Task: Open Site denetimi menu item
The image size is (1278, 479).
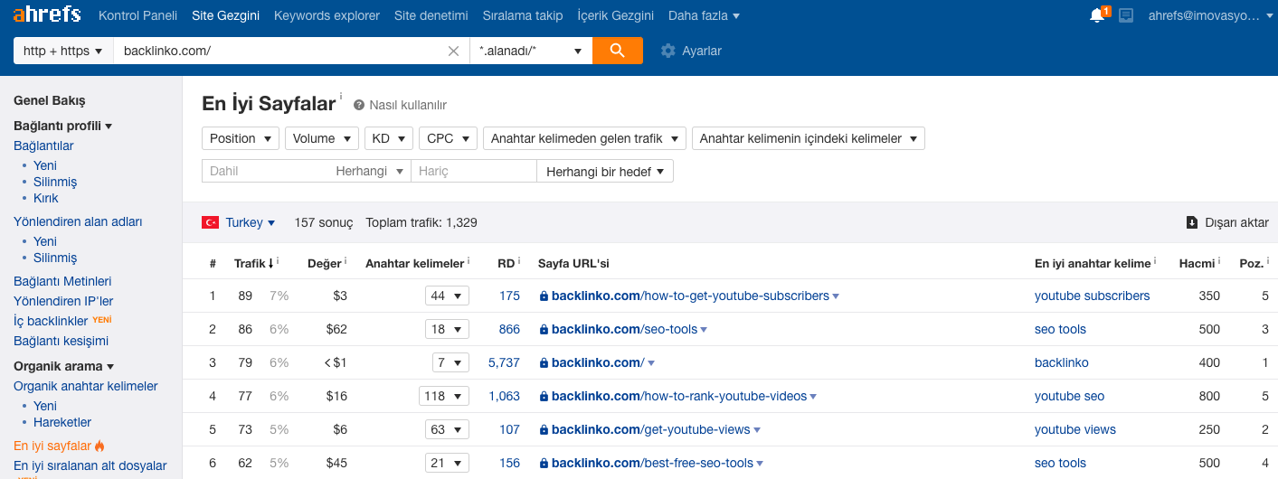Action: pos(431,15)
